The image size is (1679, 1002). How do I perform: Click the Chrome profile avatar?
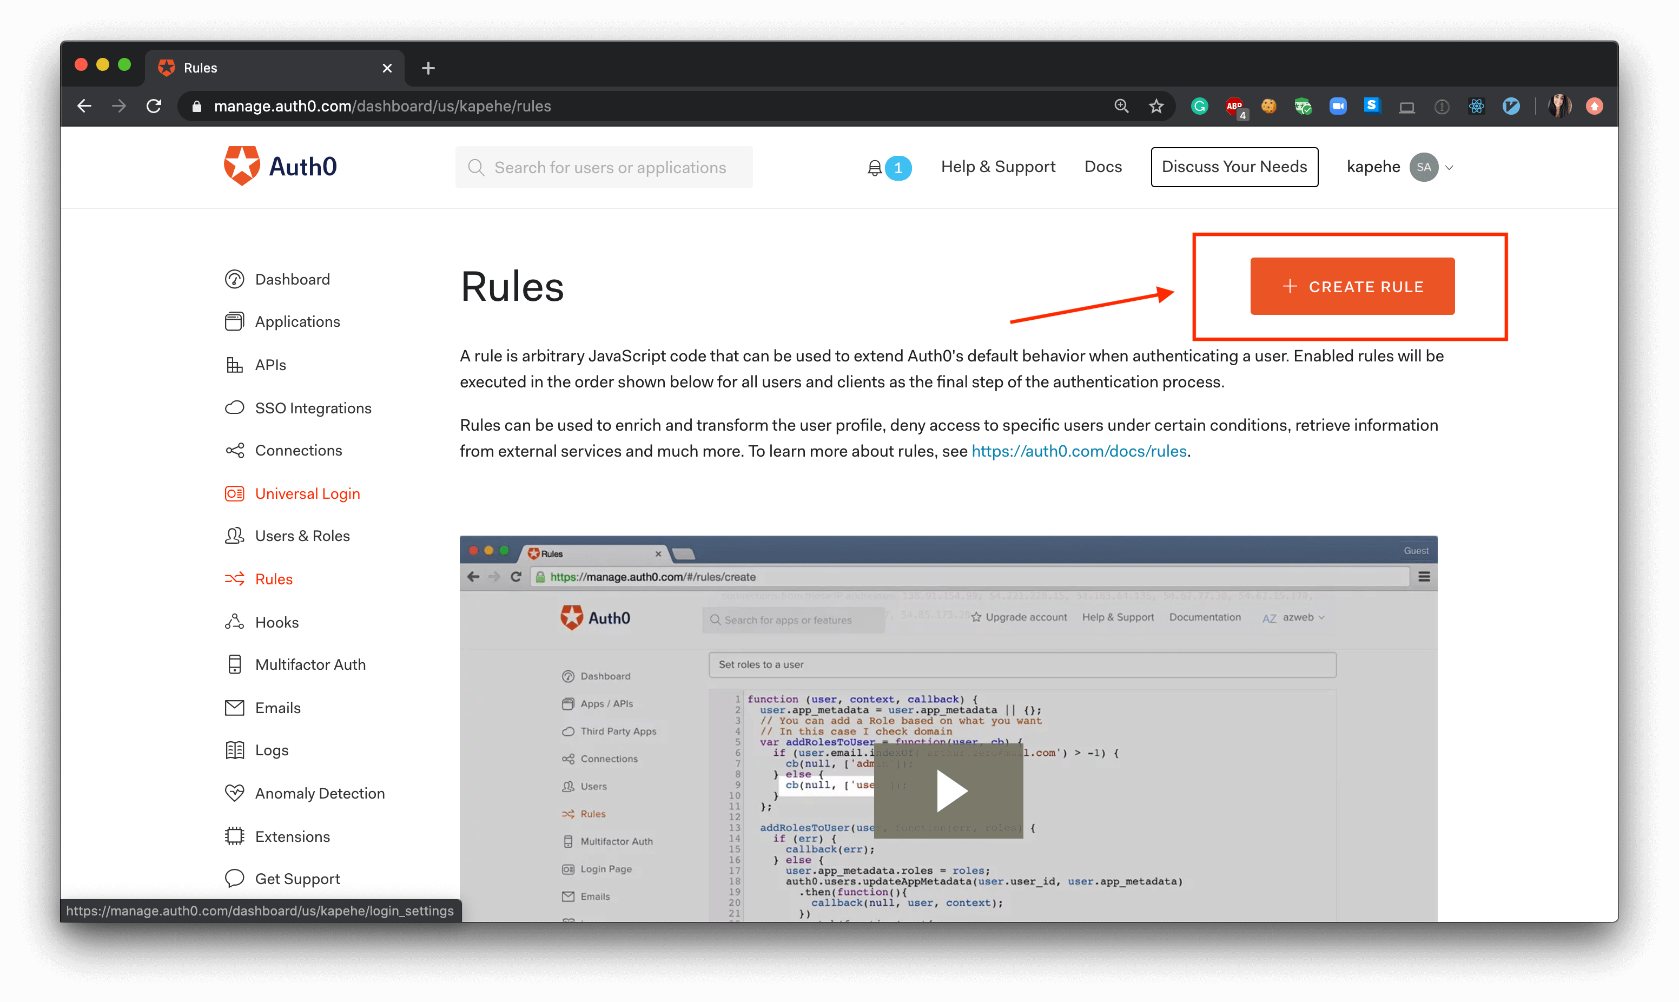point(1559,106)
